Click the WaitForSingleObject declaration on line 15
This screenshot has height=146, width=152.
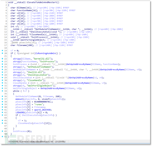click(x=33, y=40)
